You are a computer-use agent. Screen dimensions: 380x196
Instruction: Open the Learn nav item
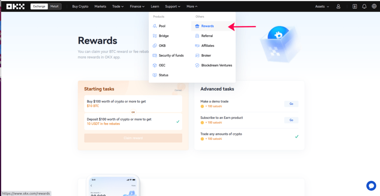(155, 7)
